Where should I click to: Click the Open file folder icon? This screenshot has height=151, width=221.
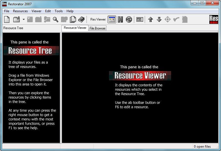(x=16, y=19)
